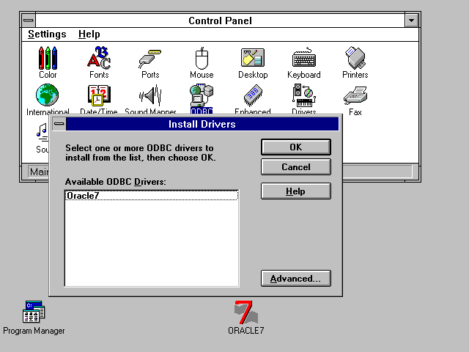Click the Help button in the dialog
This screenshot has height=352, width=469.
[x=296, y=191]
